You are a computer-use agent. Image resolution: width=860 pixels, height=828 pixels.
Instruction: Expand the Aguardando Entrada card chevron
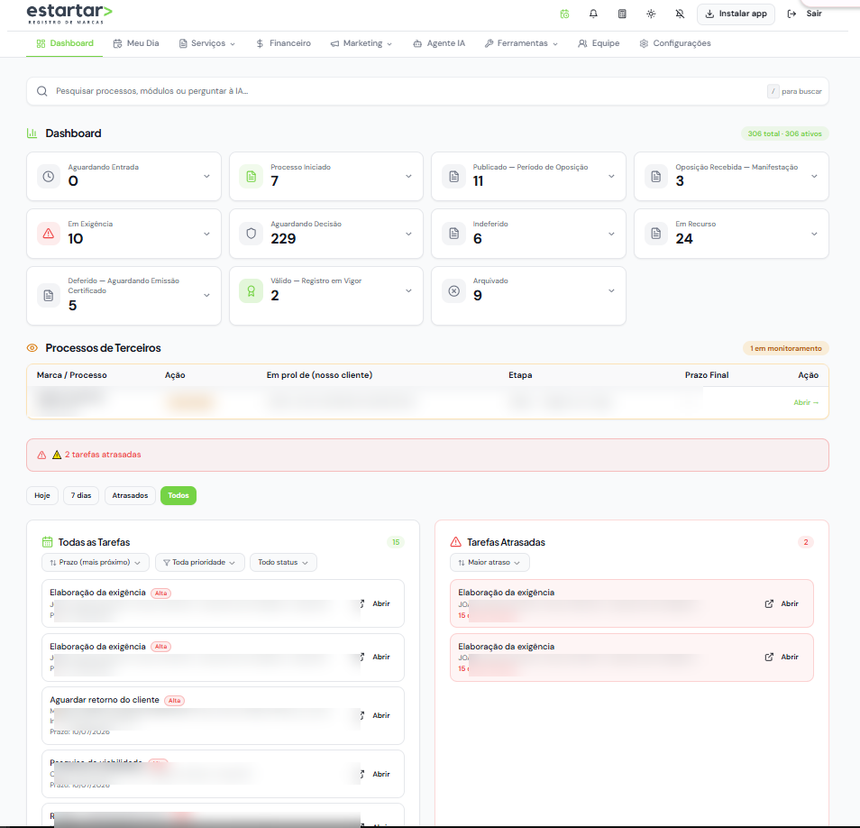(206, 176)
